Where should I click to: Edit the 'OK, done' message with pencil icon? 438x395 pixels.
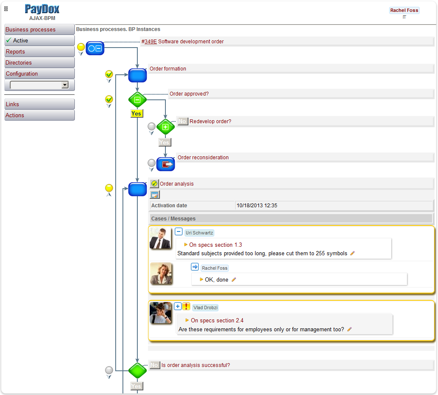pyautogui.click(x=234, y=279)
